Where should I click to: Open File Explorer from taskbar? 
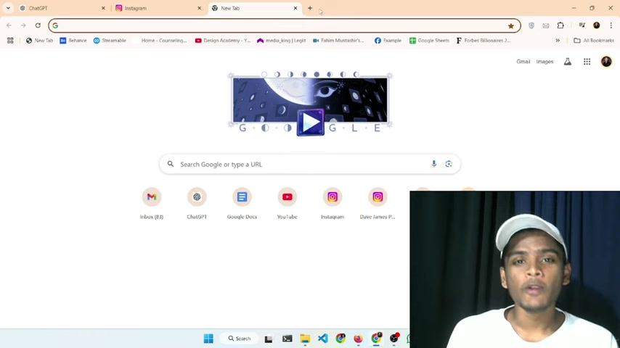305,339
